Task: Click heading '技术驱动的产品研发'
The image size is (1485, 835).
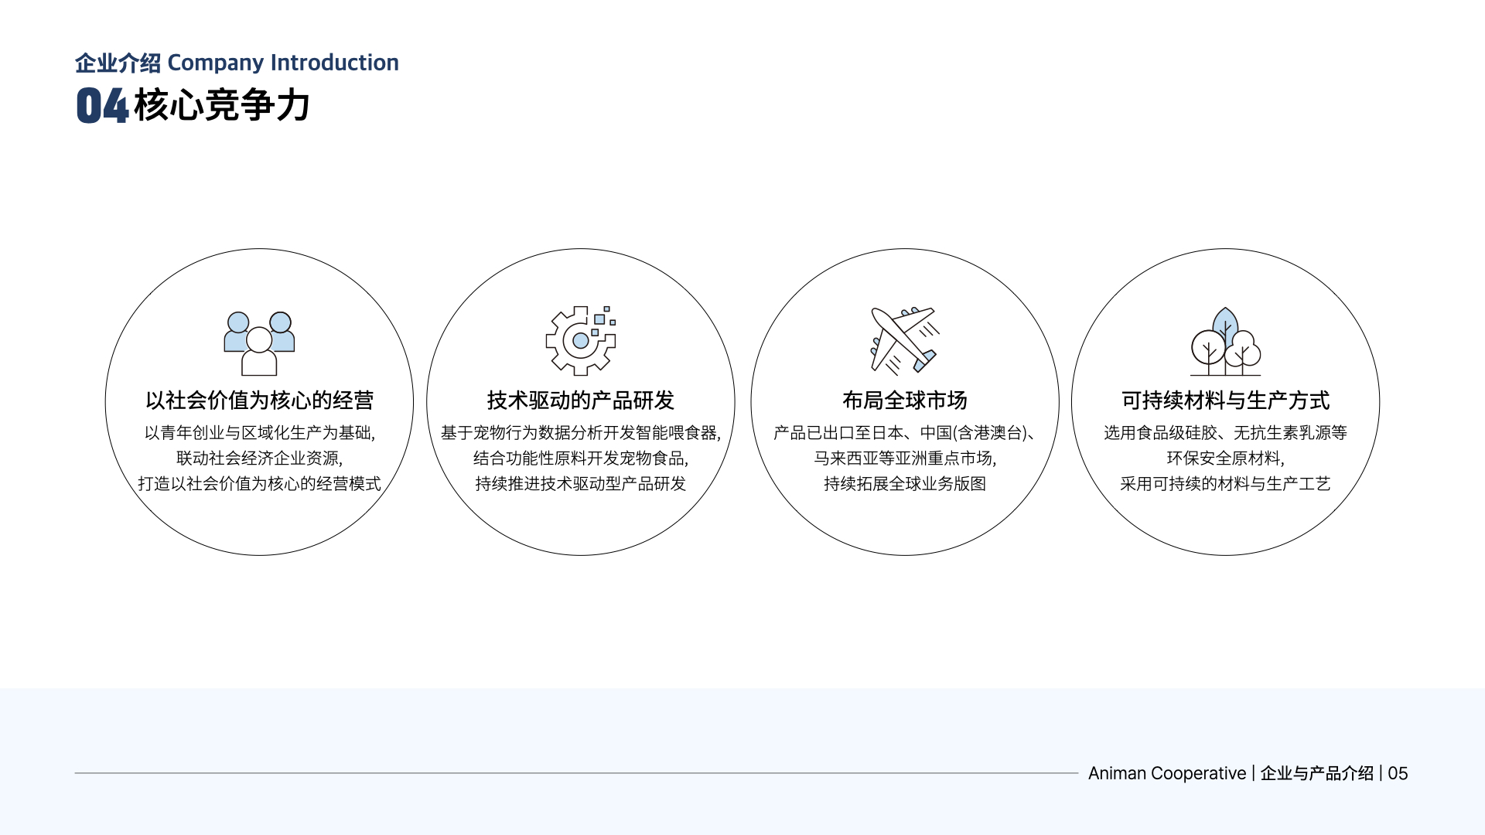Action: coord(580,400)
